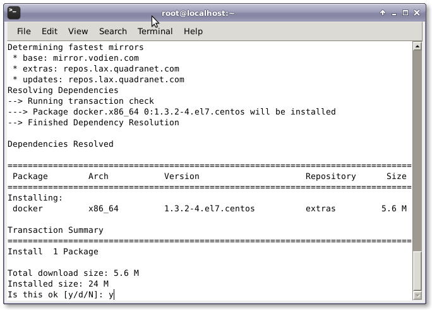Open the Edit menu
This screenshot has height=310, width=432.
point(49,31)
